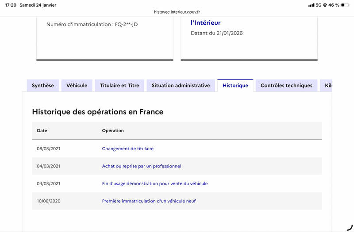Viewport: 354px width, 232px height.
Task: Select Première immatriculation d'un véhicule neuf
Action: point(149,201)
